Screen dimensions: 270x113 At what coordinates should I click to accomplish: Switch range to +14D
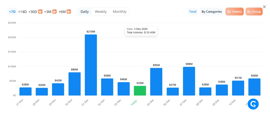coord(22,12)
